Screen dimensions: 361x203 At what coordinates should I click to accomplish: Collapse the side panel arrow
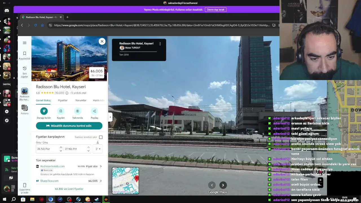click(x=110, y=117)
